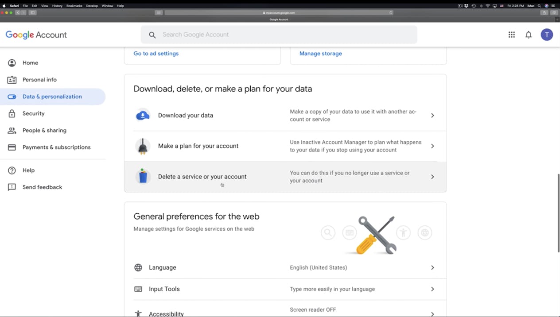The image size is (560, 317).
Task: Click the Download your data cloud icon
Action: point(143,116)
